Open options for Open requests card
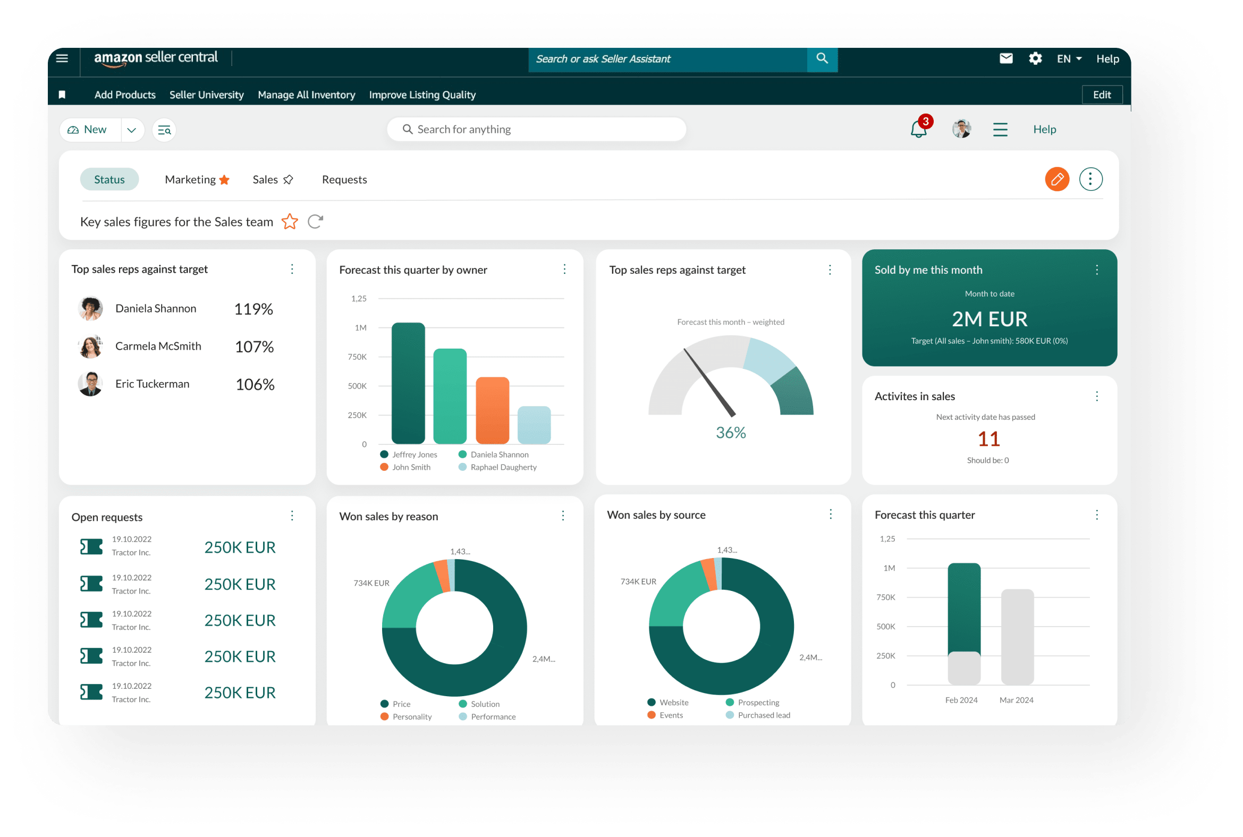The height and width of the screenshot is (837, 1243). tap(292, 515)
